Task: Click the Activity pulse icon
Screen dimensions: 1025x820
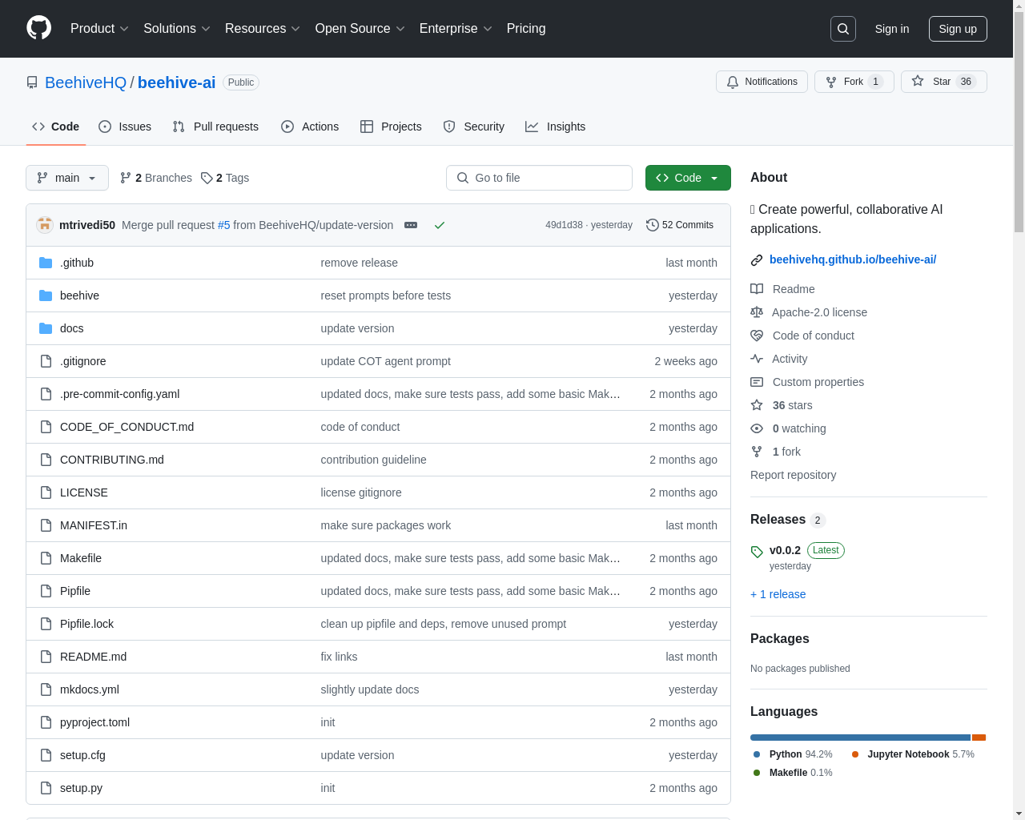Action: (757, 359)
